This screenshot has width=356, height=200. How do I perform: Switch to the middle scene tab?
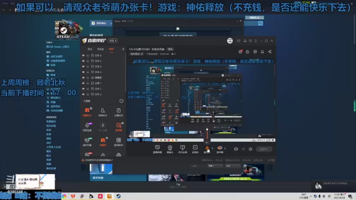coord(101,49)
